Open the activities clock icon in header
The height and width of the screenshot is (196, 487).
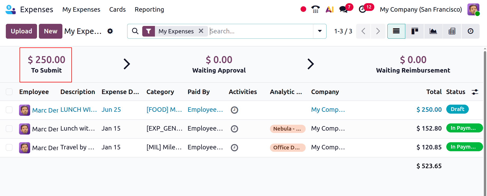[x=362, y=10]
